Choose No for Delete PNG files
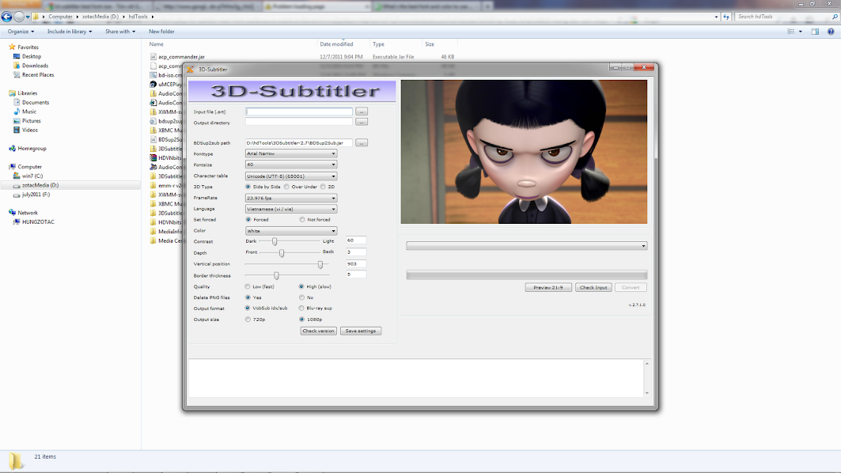 [x=302, y=297]
